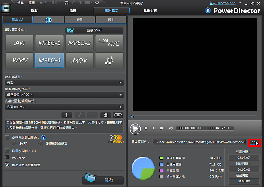Enable x.v.Color checkbox
This screenshot has width=264, height=187.
[7, 158]
